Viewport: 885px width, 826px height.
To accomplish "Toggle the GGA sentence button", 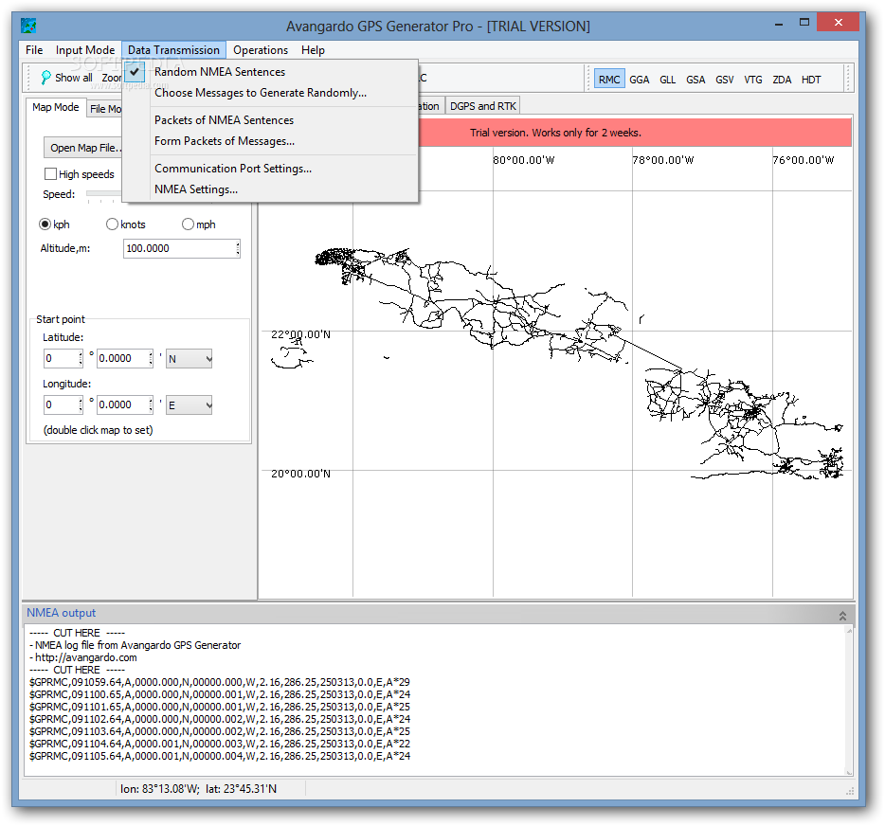I will point(639,80).
